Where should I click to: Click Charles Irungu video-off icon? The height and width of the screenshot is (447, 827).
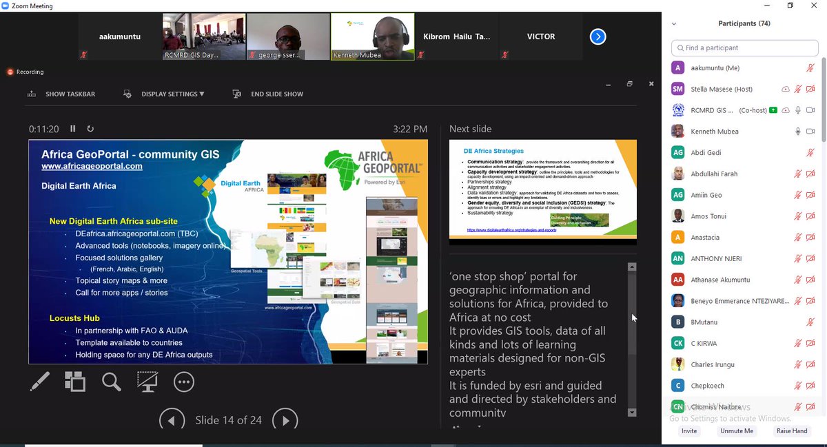[x=811, y=364]
